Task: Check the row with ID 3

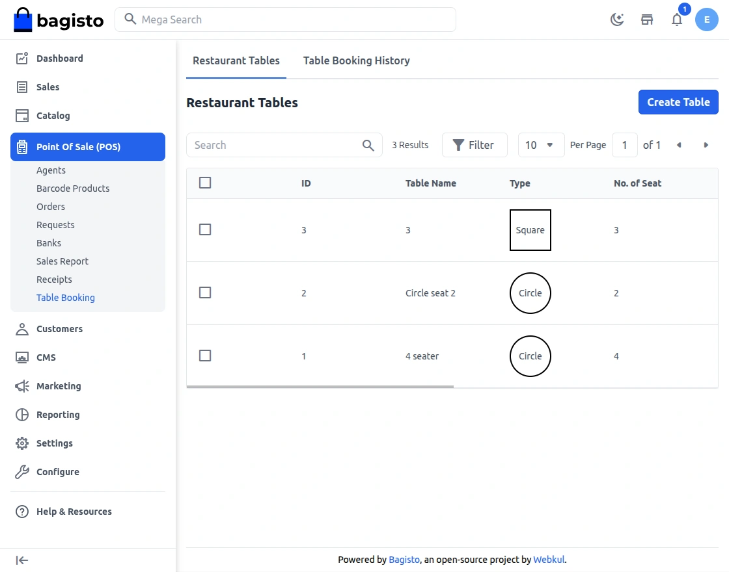Action: pyautogui.click(x=205, y=229)
